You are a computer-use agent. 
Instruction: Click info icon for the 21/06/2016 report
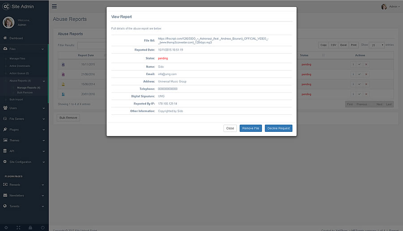tap(353, 74)
